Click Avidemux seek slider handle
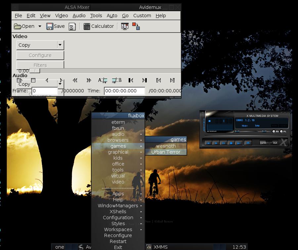The width and height of the screenshot is (298, 250). 35,71
